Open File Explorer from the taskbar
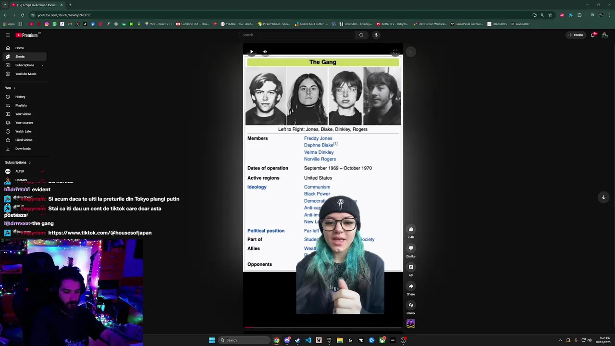Viewport: 615px width, 346px height. [x=340, y=340]
